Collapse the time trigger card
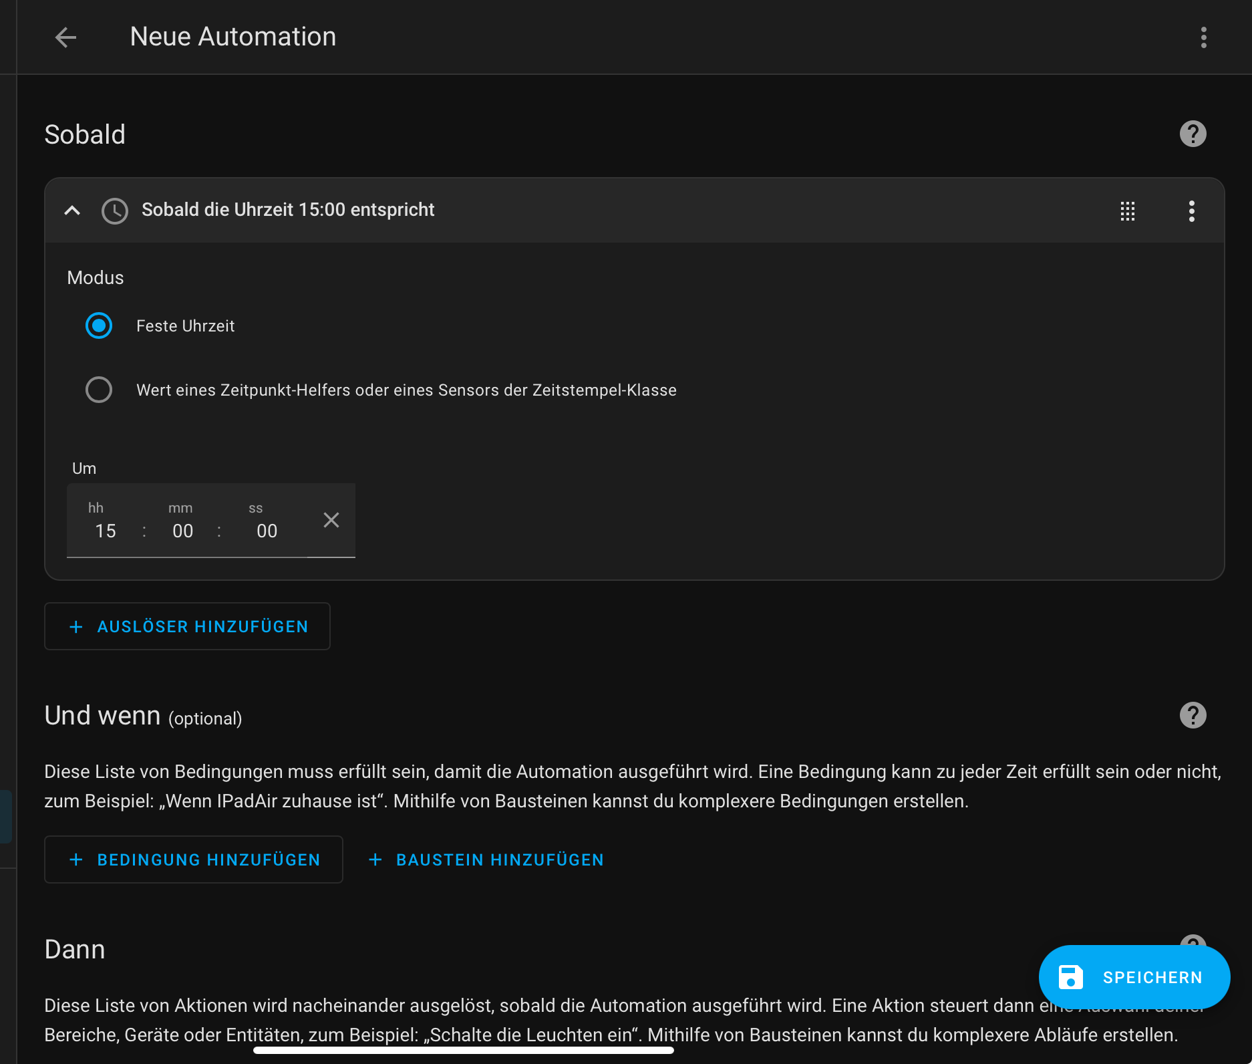This screenshot has width=1252, height=1064. point(72,211)
